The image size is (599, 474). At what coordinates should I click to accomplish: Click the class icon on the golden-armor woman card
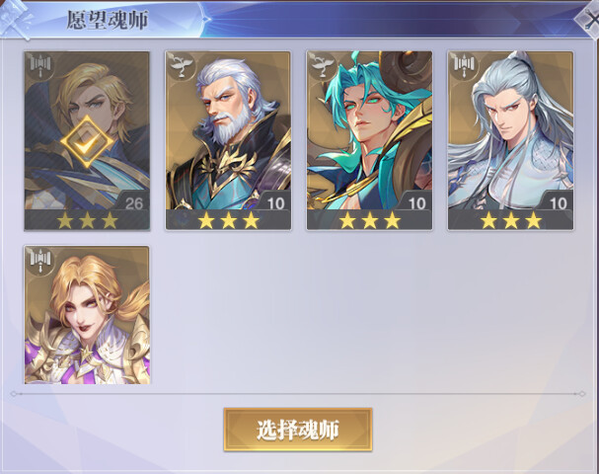click(x=40, y=260)
